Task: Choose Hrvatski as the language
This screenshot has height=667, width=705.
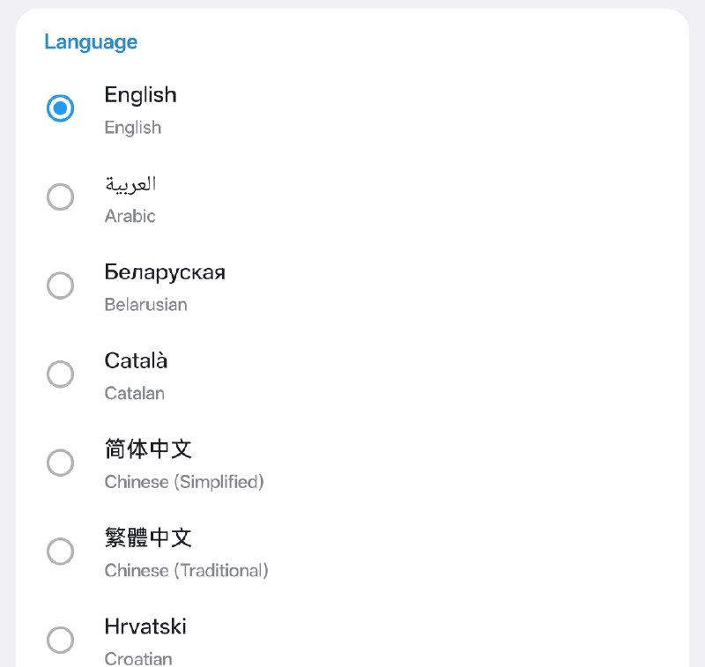Action: (60, 640)
